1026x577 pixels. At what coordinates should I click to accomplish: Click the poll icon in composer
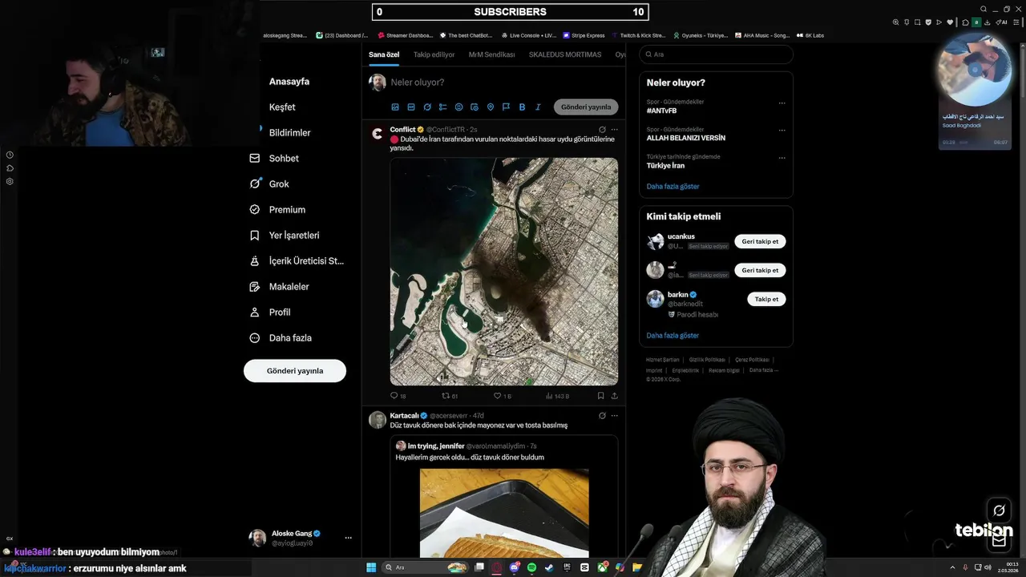443,107
